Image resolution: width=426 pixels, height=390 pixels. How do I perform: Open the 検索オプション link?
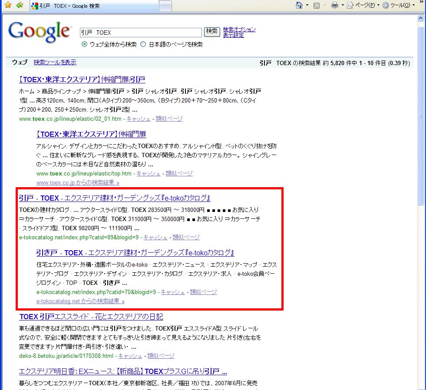[239, 30]
